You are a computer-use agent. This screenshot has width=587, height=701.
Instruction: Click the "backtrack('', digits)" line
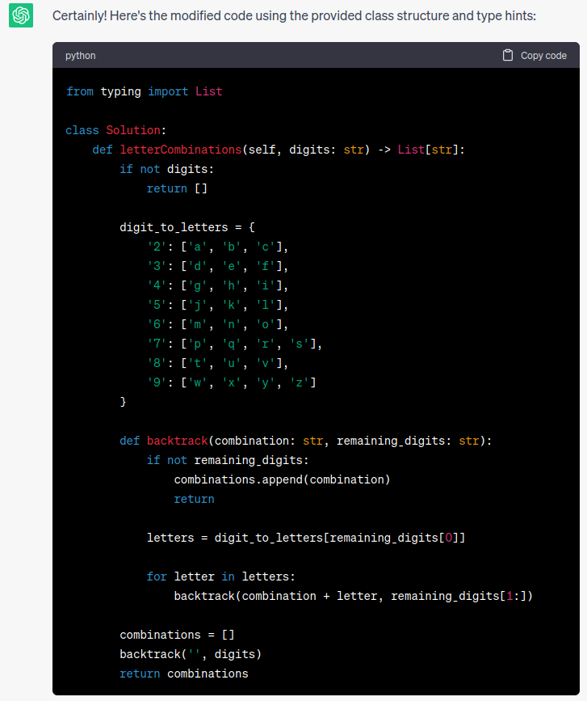(191, 654)
